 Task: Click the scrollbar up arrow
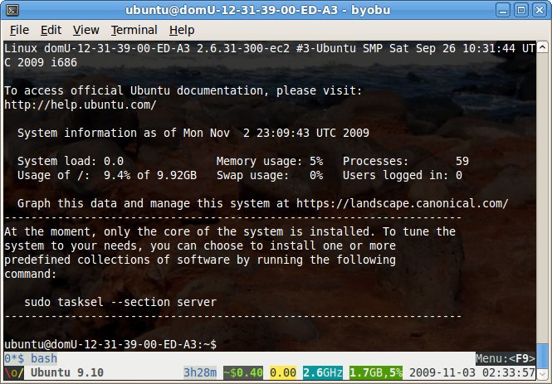point(544,46)
